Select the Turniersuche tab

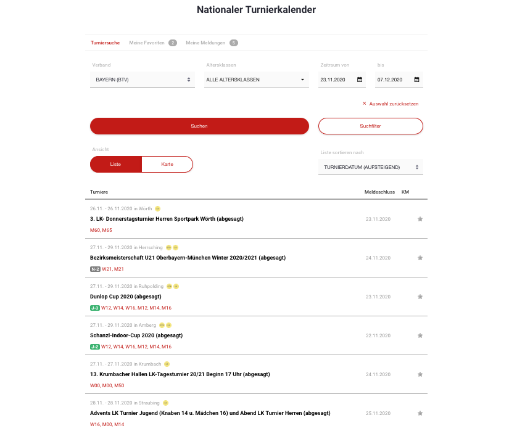coord(105,43)
